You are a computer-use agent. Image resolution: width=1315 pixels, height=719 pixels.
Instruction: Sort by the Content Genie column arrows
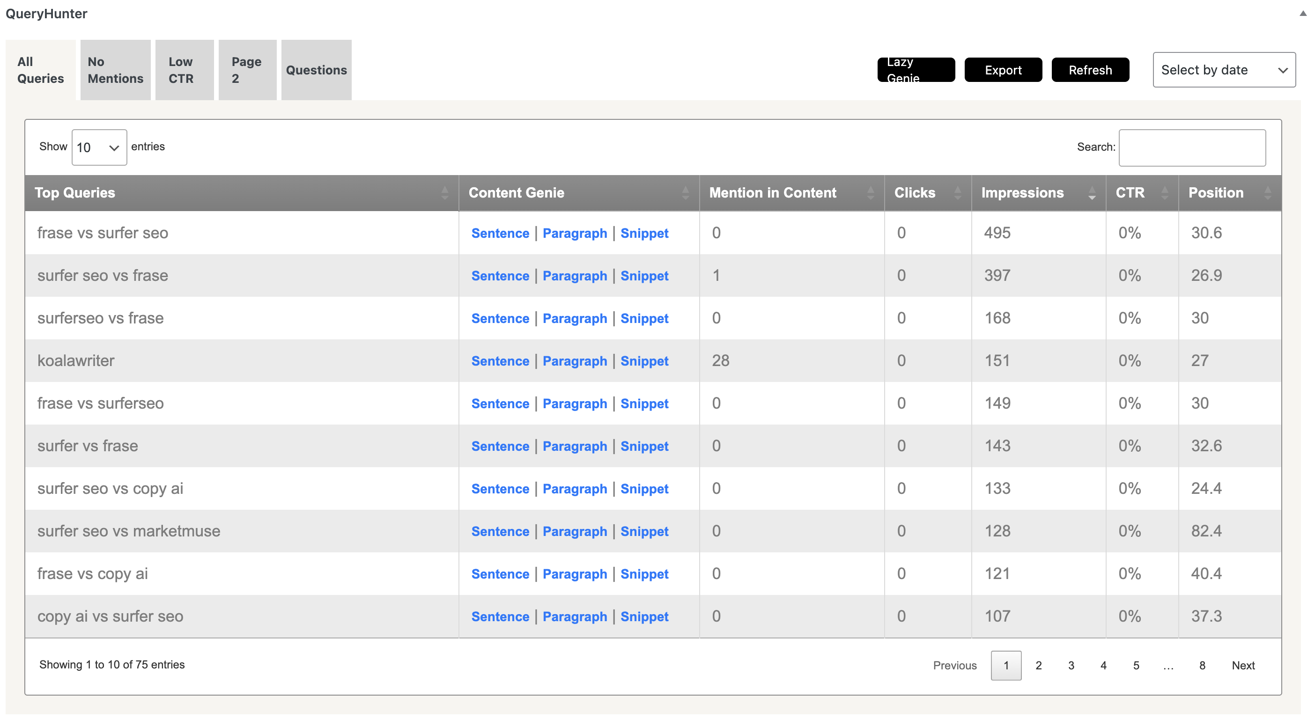685,193
